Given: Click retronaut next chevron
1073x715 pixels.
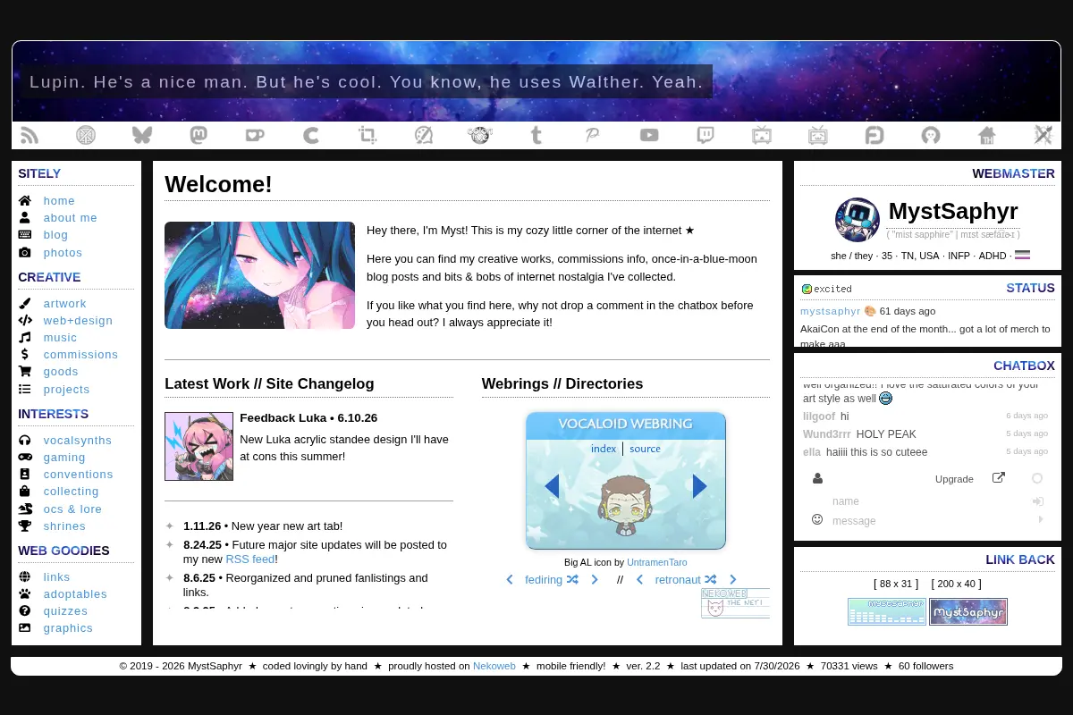Looking at the screenshot, I should click(x=733, y=579).
